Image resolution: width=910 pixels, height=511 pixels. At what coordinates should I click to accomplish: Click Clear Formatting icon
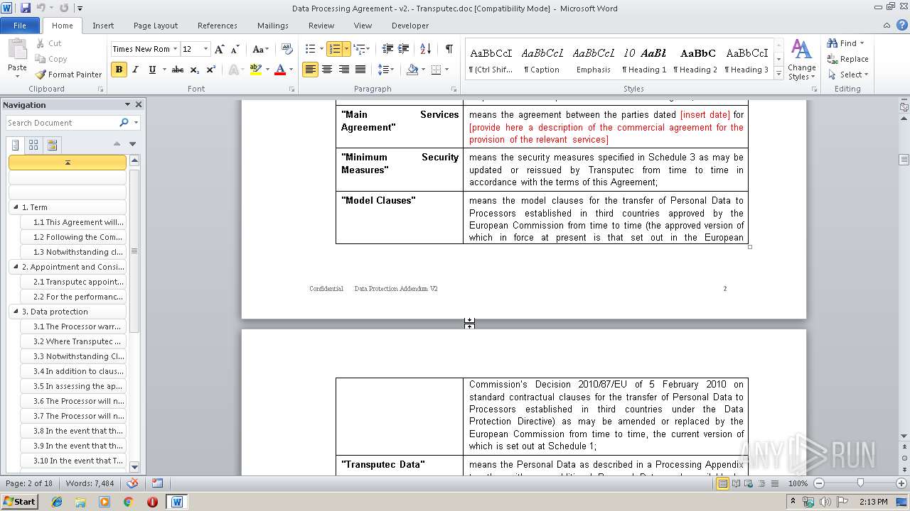287,49
